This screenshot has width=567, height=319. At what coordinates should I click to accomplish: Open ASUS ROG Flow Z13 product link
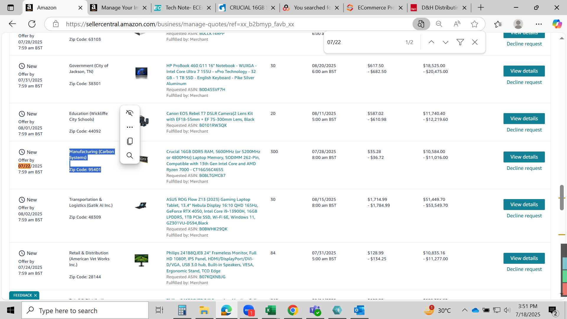tap(212, 211)
